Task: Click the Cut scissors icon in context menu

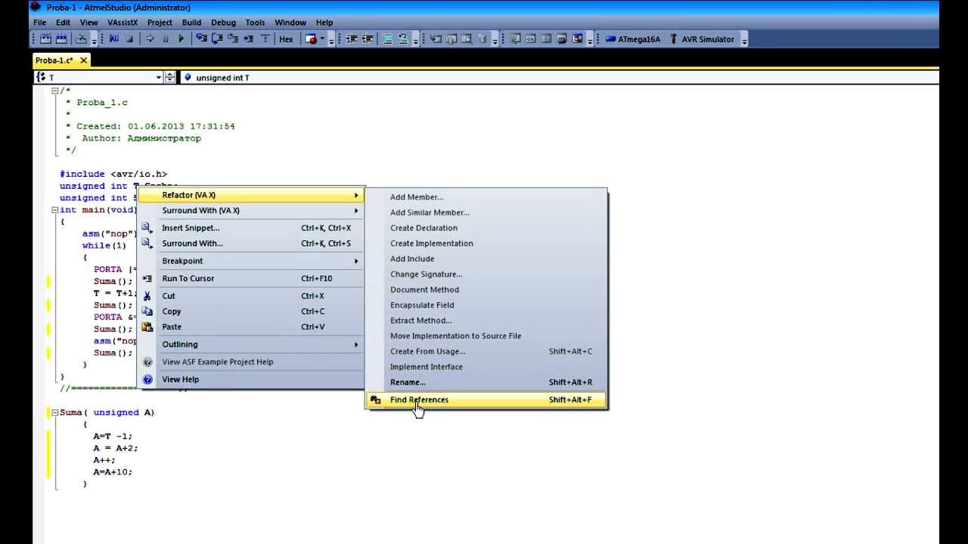Action: 147,296
